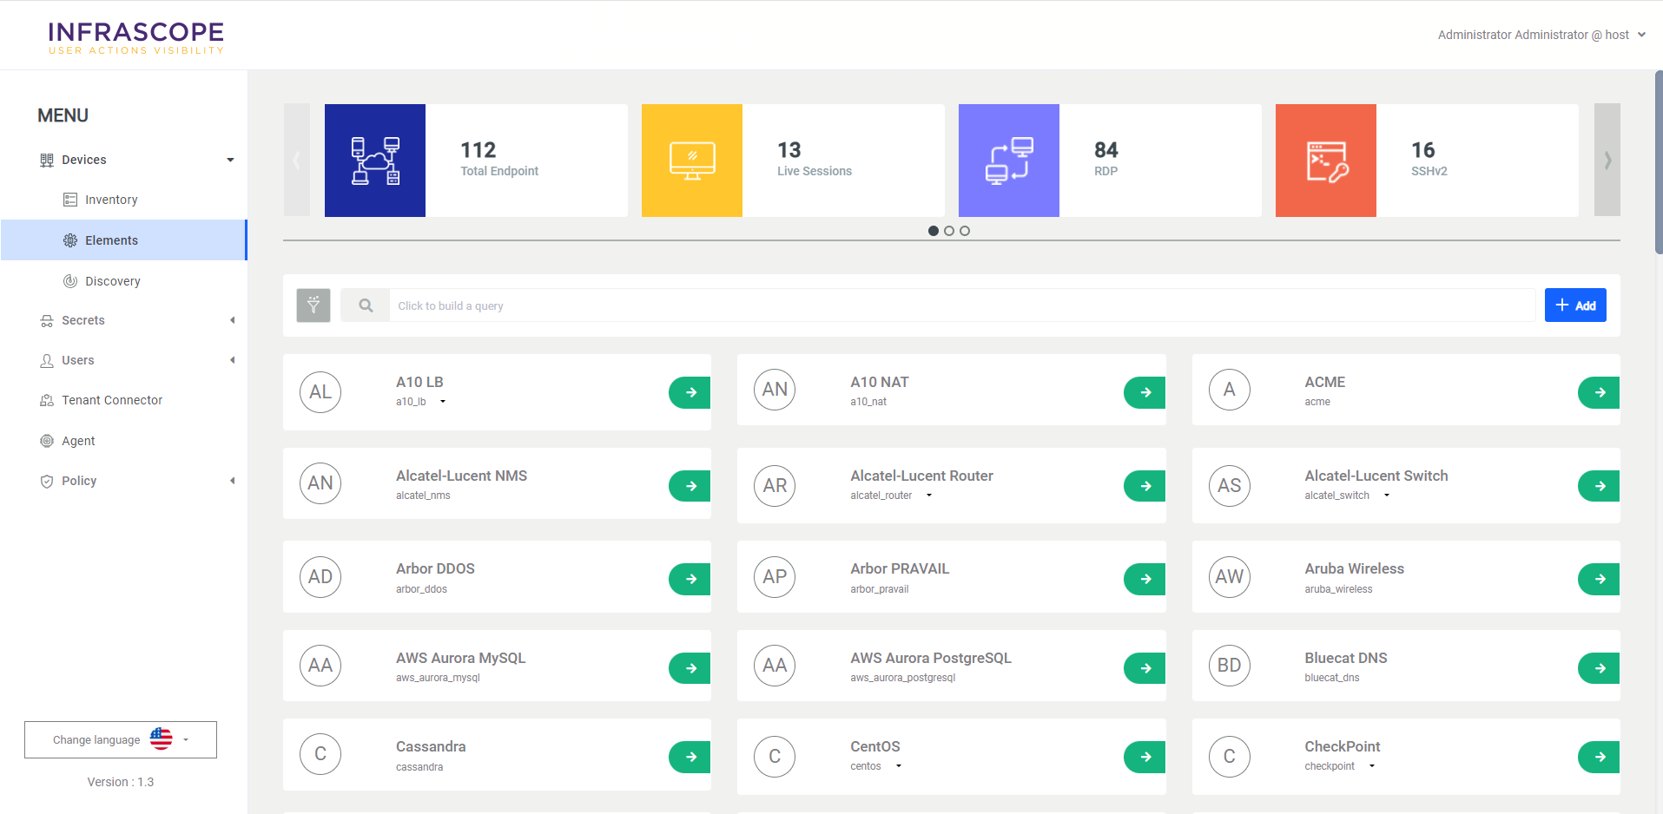Open Alcatel-Lucent Switch with green arrow
Image resolution: width=1663 pixels, height=814 pixels.
coord(1600,486)
